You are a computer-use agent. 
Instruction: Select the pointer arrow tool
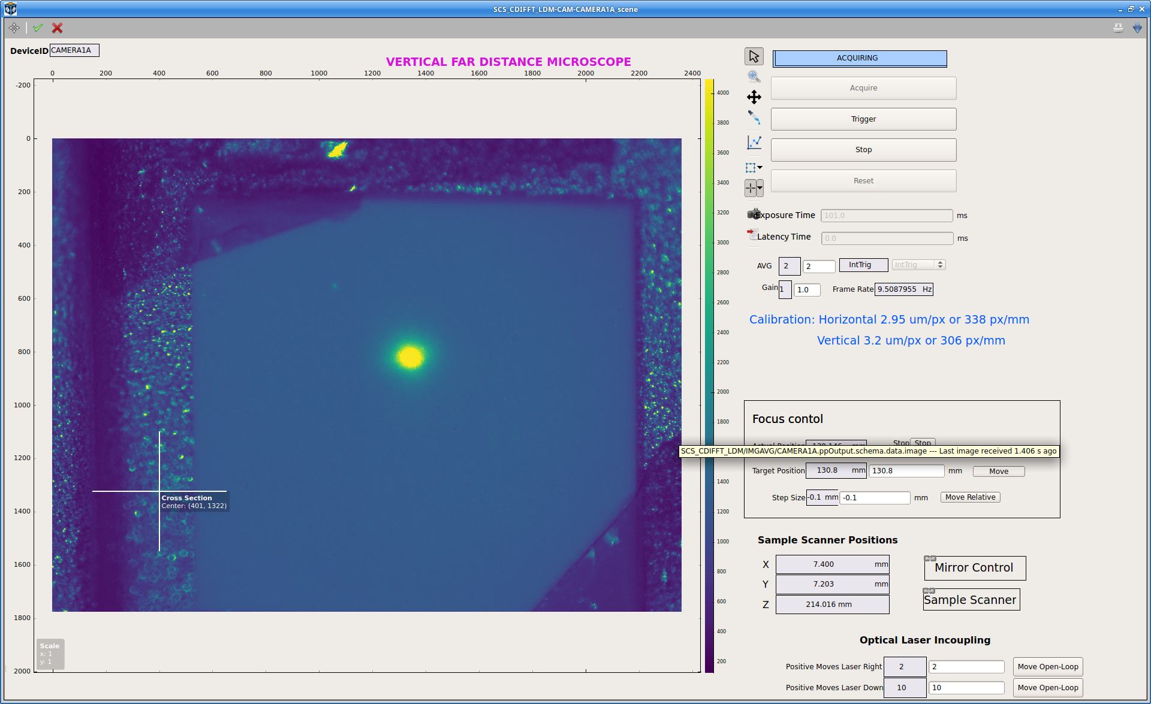click(x=754, y=56)
